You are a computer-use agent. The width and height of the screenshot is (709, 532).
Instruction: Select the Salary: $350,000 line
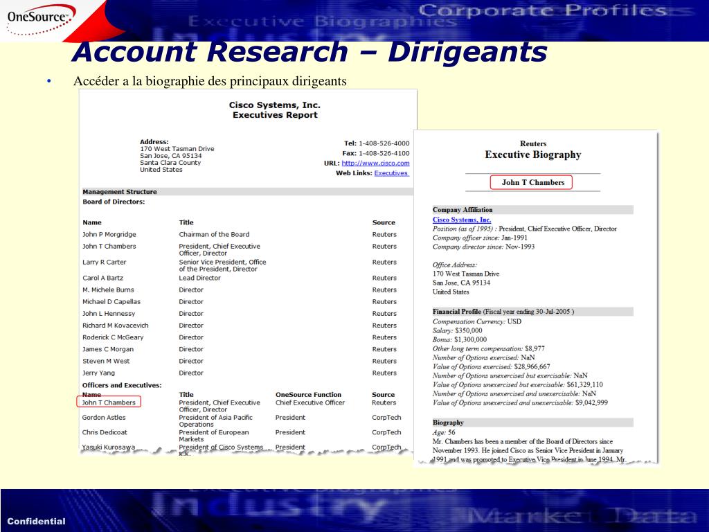(x=457, y=330)
